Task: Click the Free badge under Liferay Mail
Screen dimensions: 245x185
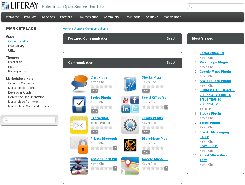Action: coord(94,132)
